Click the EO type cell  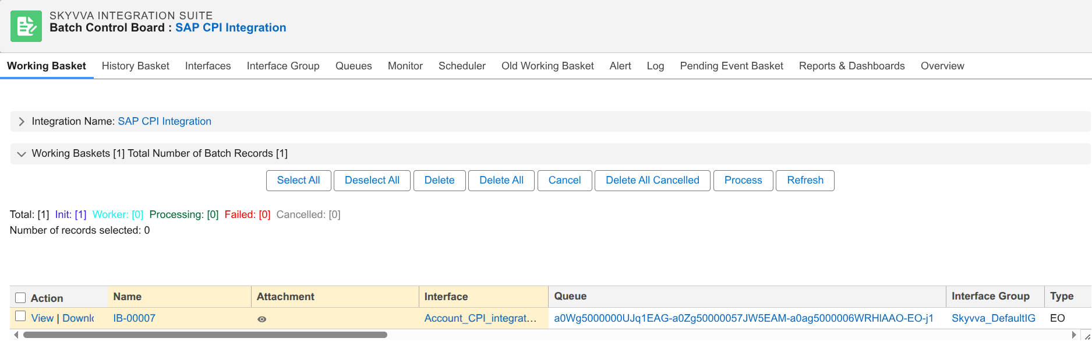pyautogui.click(x=1058, y=318)
